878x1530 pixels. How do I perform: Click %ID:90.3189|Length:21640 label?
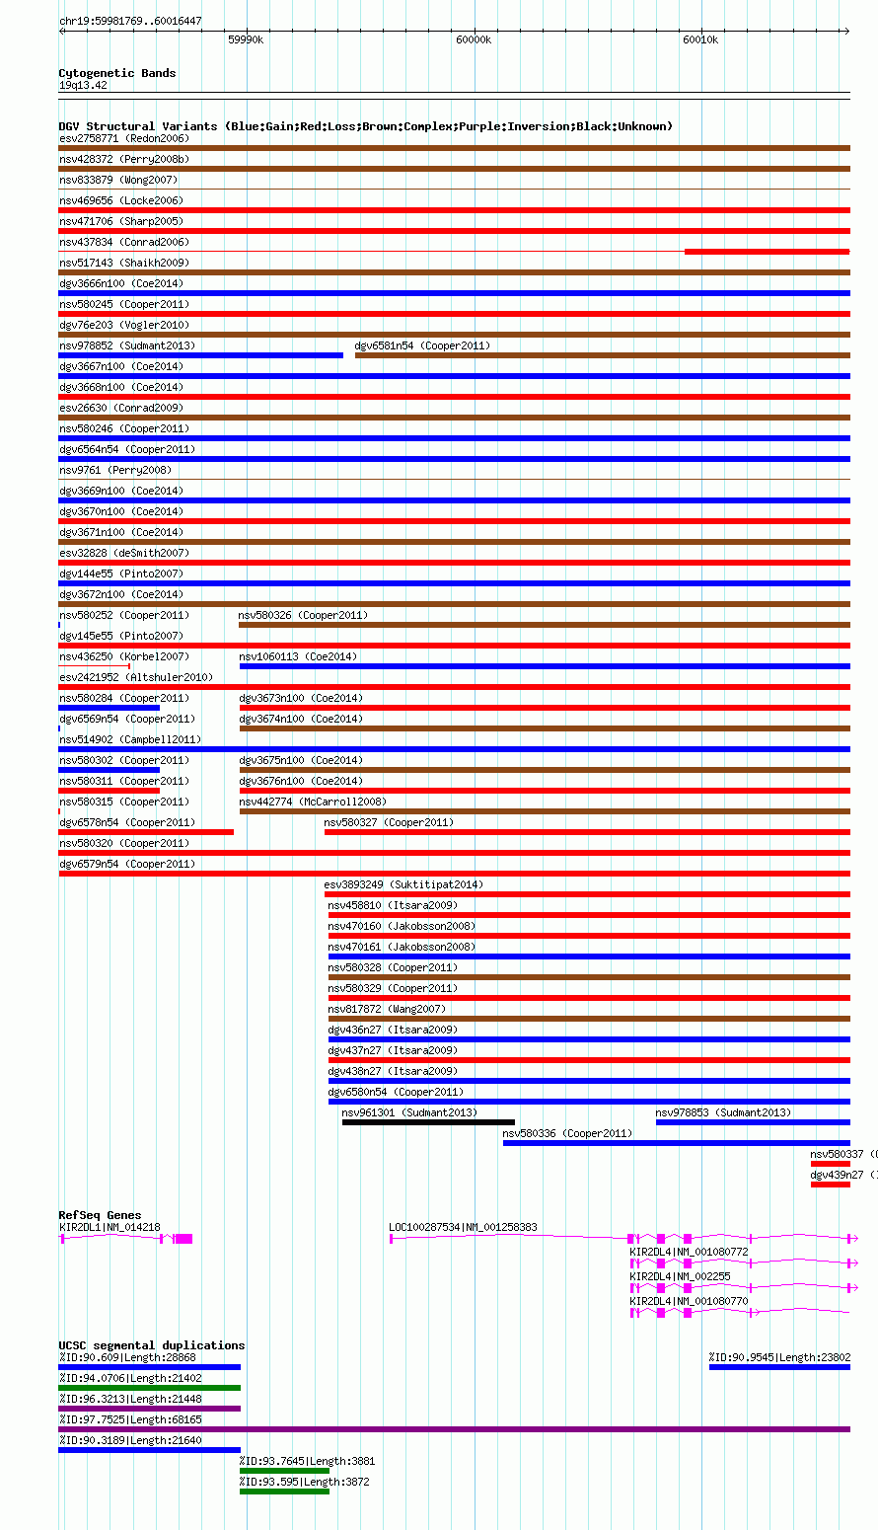click(130, 1440)
